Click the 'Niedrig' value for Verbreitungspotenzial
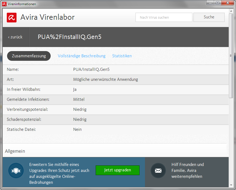This screenshot has height=190, width=236. click(80, 109)
